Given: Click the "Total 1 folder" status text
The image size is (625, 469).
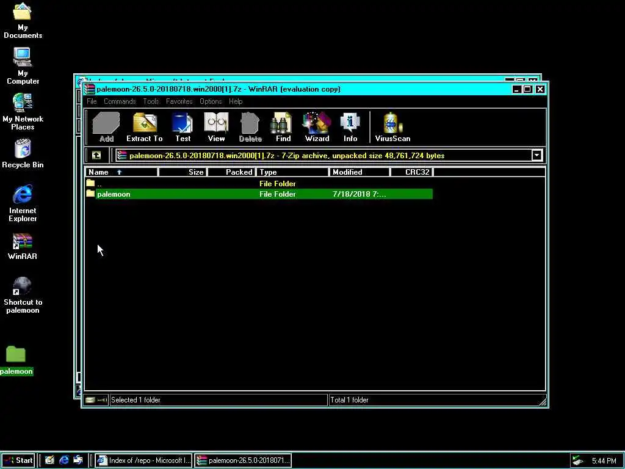Looking at the screenshot, I should [x=349, y=400].
